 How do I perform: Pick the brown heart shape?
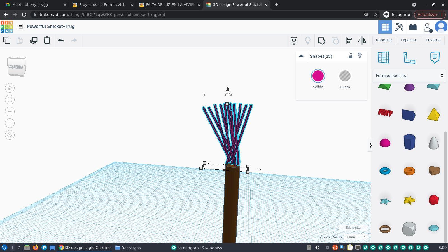click(x=434, y=171)
